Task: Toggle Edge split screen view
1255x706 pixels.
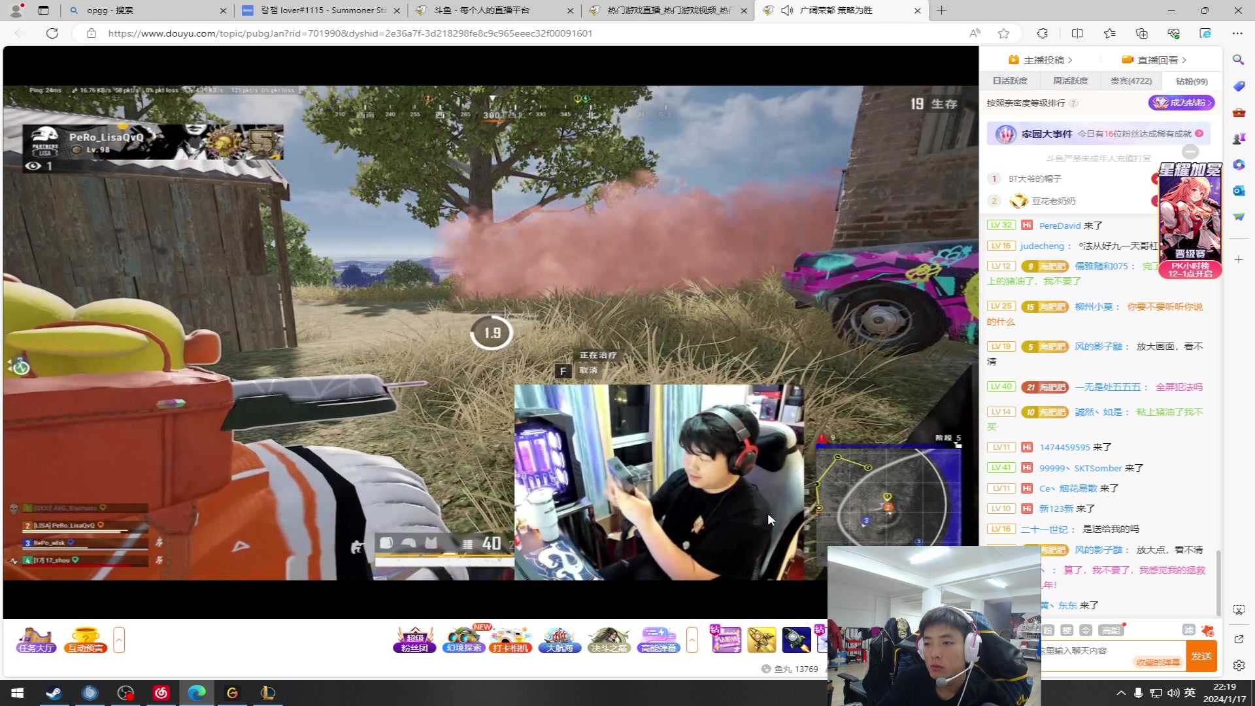Action: pos(1077,33)
